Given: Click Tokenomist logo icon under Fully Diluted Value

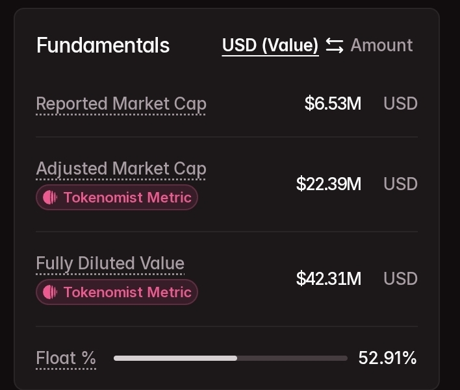Looking at the screenshot, I should point(50,292).
